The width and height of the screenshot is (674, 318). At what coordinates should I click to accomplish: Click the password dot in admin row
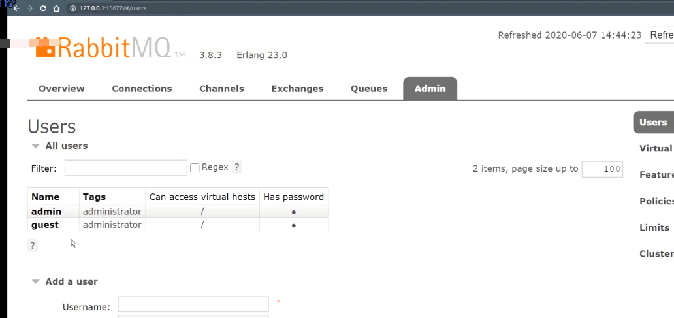point(294,212)
